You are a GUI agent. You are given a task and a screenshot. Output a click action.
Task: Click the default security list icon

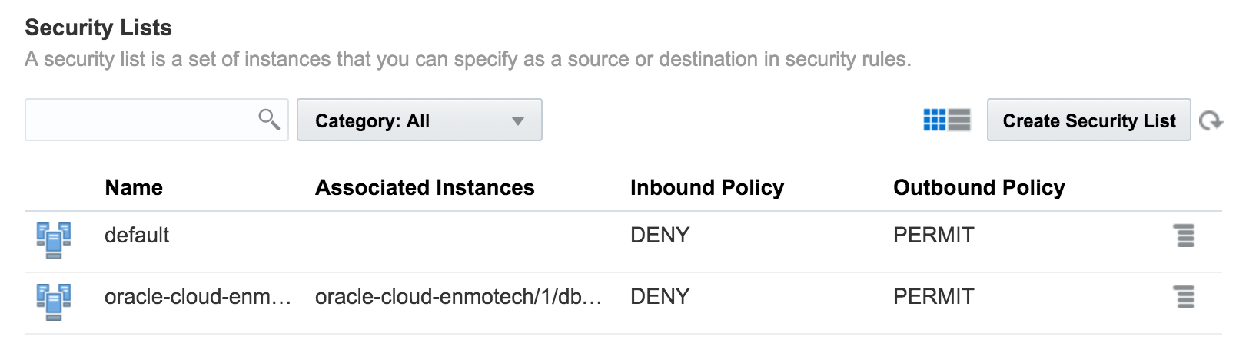point(54,240)
